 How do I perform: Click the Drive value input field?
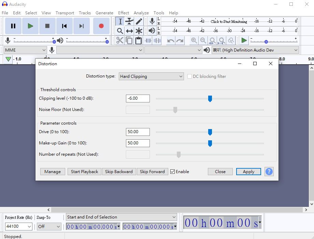click(x=138, y=132)
